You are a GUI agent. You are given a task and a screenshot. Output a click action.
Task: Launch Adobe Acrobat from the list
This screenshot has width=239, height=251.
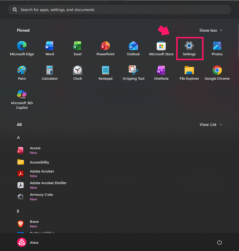point(36,174)
